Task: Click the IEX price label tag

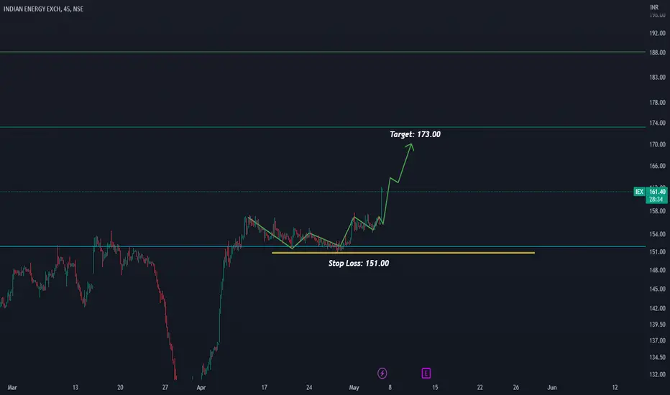Action: coord(639,192)
